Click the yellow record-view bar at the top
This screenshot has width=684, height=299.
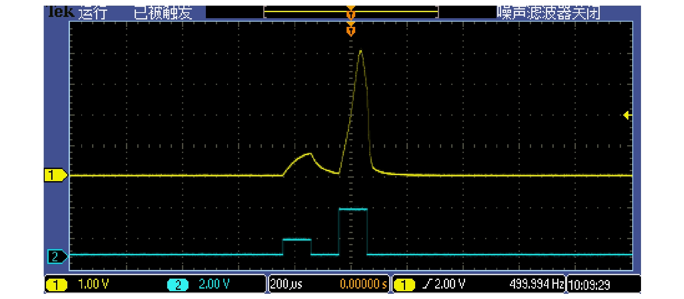coord(304,12)
